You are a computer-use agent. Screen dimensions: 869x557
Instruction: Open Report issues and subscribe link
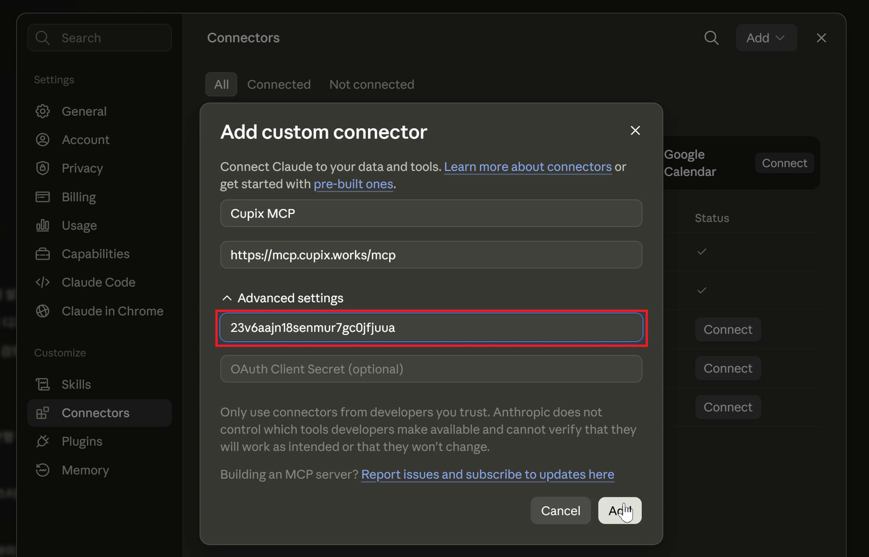pyautogui.click(x=488, y=475)
